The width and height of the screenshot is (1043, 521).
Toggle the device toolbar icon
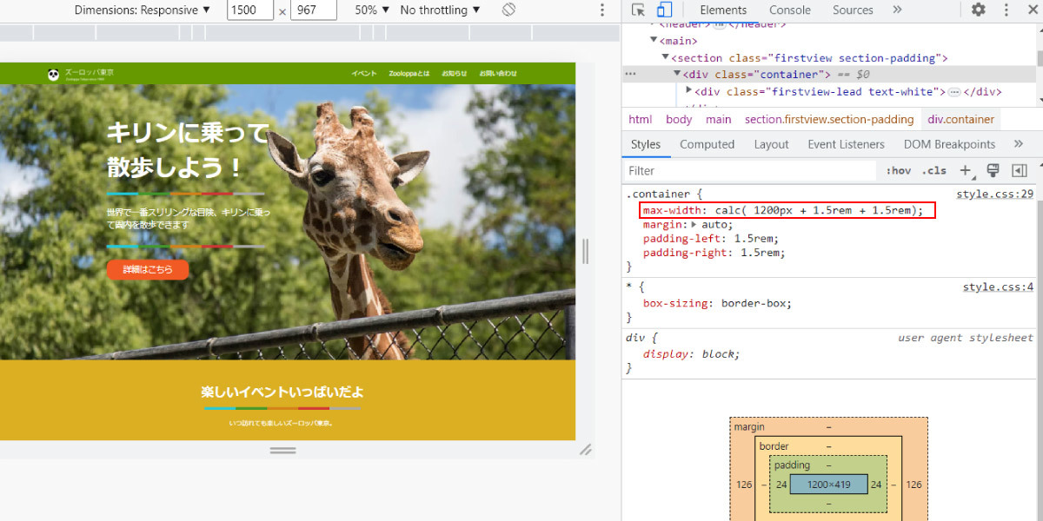pyautogui.click(x=664, y=10)
